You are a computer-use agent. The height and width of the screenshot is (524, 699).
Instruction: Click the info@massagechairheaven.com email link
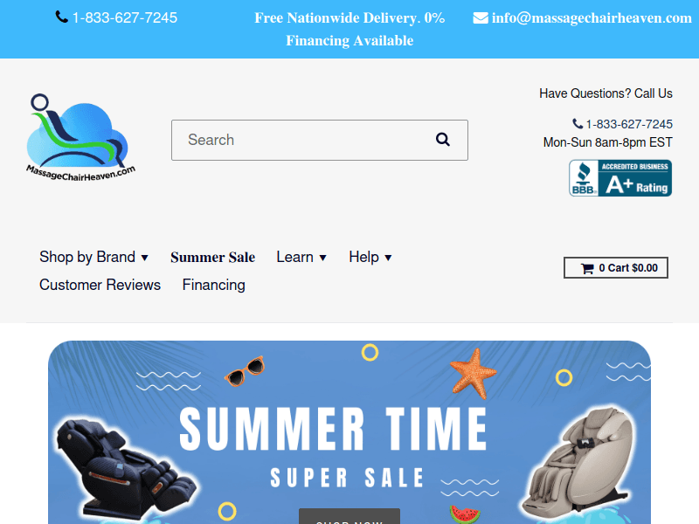(x=592, y=17)
